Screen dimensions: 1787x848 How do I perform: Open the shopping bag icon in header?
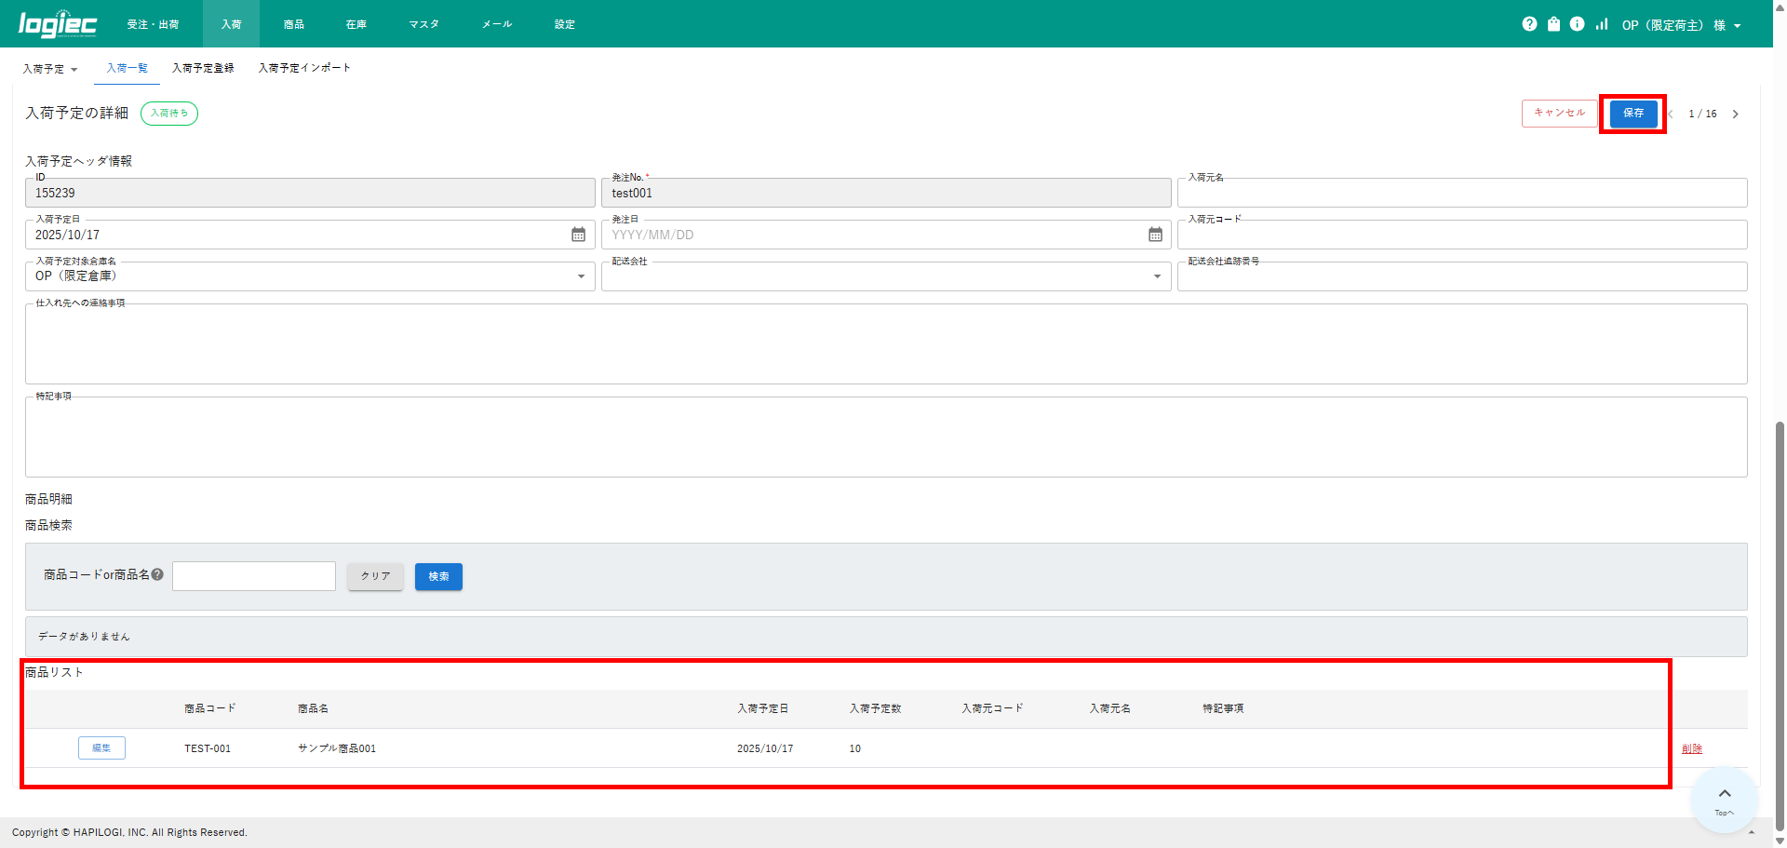click(x=1553, y=24)
